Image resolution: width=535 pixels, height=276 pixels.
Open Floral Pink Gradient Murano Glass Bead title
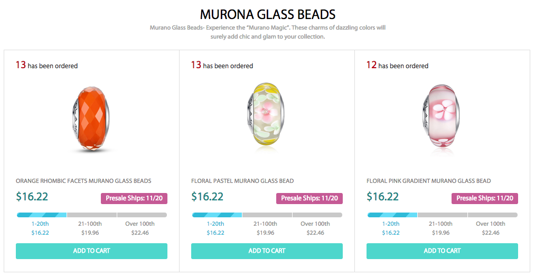click(x=428, y=181)
